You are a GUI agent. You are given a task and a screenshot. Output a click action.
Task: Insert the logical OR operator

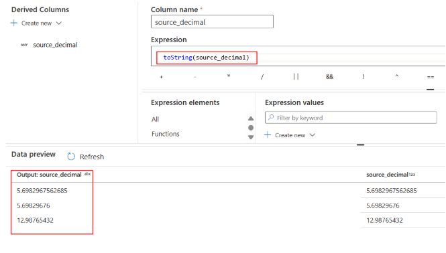pos(296,77)
